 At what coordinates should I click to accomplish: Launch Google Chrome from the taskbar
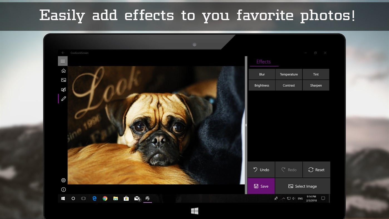[105, 198]
